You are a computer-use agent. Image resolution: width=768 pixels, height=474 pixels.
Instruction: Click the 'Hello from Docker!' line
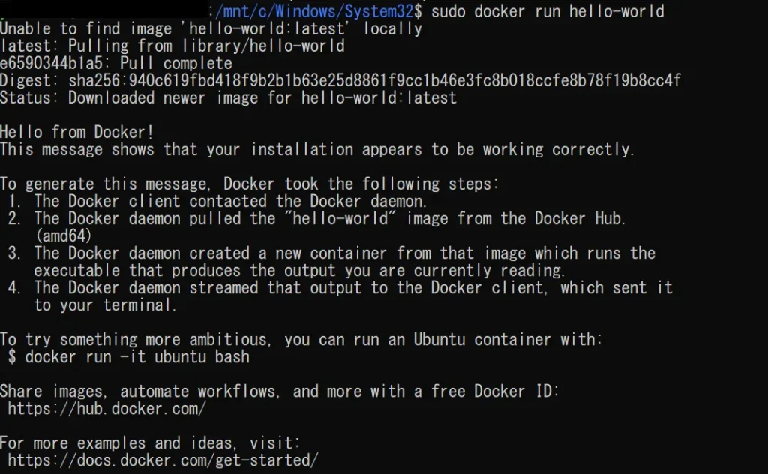point(77,133)
